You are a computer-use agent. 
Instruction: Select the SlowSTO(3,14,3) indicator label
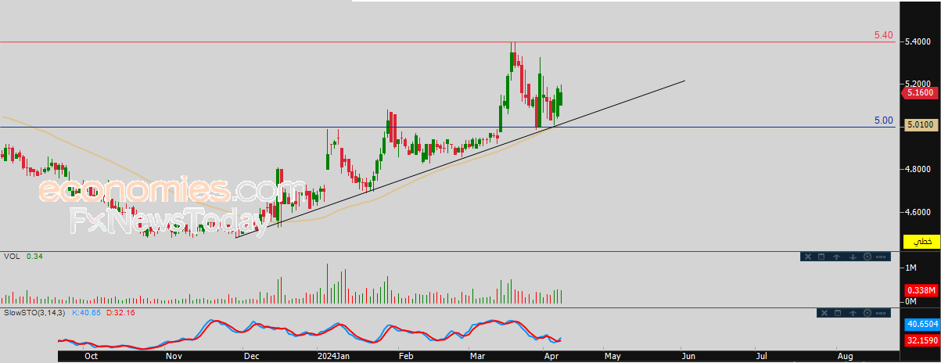pos(34,312)
